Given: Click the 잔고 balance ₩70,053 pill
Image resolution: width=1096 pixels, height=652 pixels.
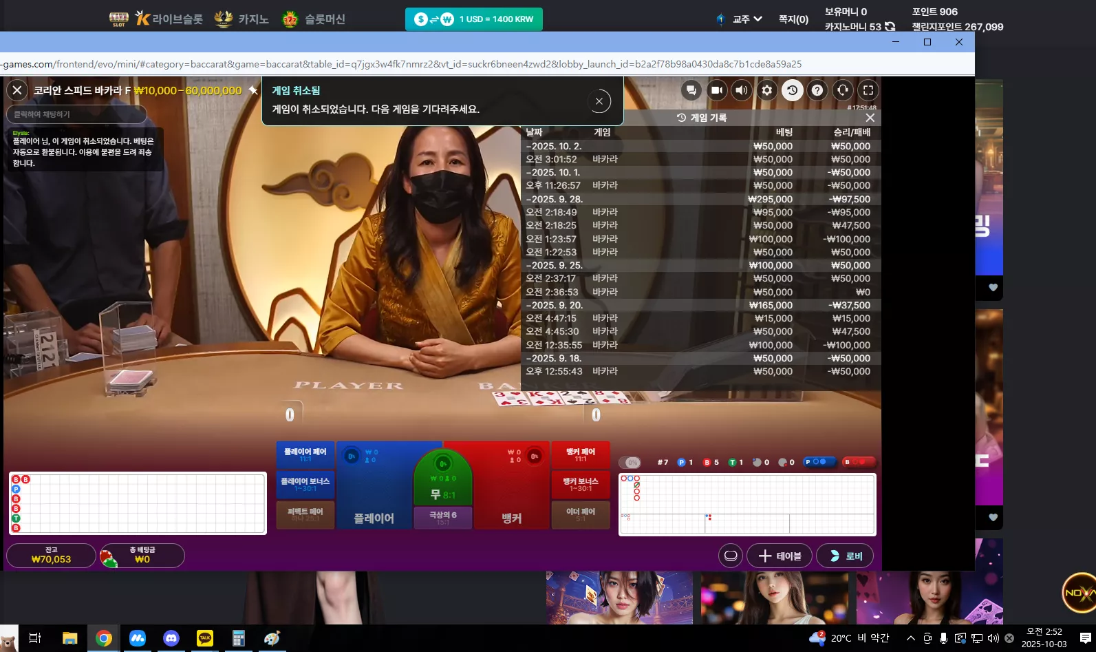Looking at the screenshot, I should 52,556.
